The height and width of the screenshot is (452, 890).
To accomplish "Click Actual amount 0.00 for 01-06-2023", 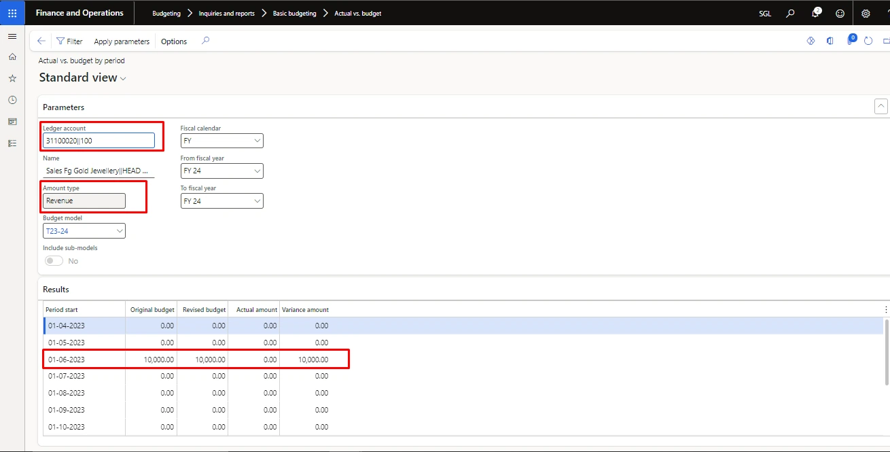I will click(x=270, y=360).
